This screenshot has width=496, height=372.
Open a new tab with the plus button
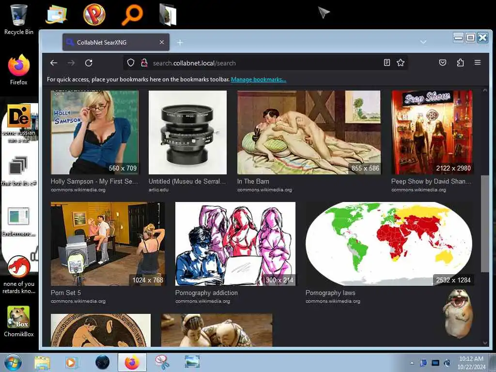[180, 43]
